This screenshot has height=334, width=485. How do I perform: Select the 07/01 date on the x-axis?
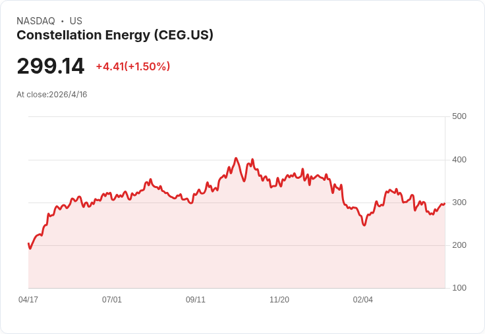[112, 300]
